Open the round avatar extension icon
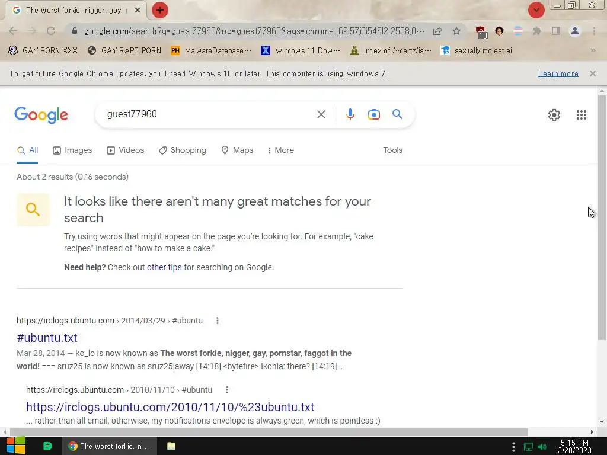This screenshot has height=455, width=607. [499, 31]
